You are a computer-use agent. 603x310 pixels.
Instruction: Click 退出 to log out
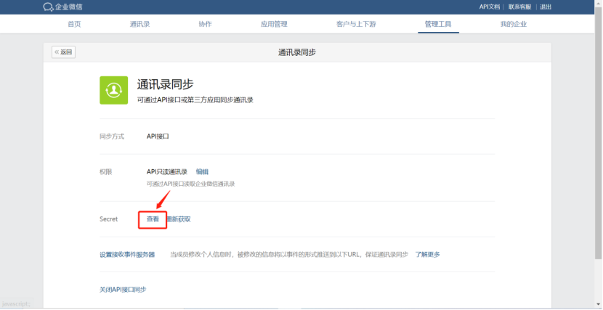pyautogui.click(x=546, y=7)
